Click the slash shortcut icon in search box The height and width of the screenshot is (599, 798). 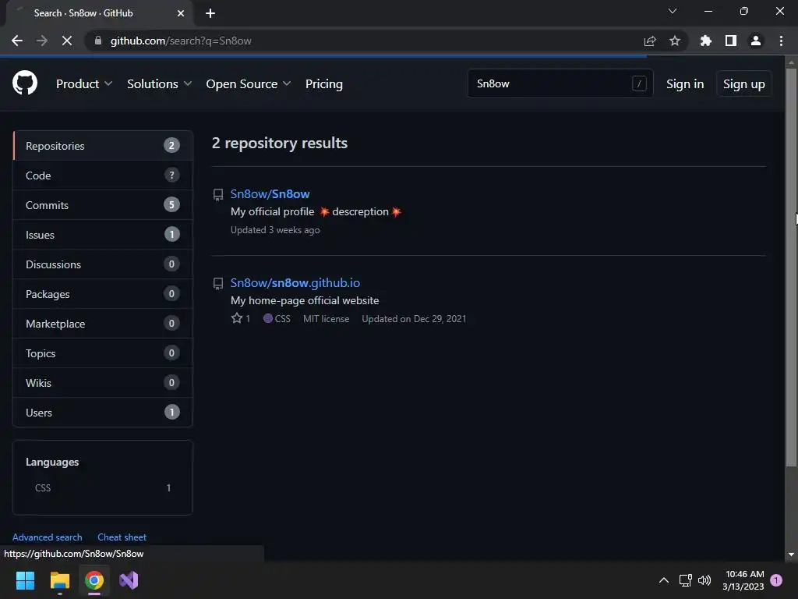coord(639,83)
